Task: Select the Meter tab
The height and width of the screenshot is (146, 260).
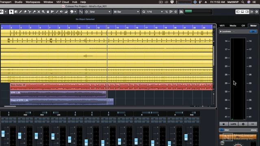Action: click(253, 26)
